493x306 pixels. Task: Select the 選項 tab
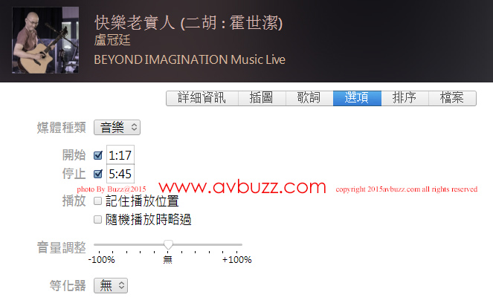pyautogui.click(x=357, y=98)
